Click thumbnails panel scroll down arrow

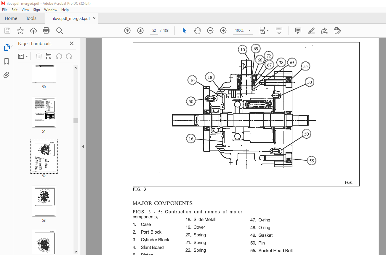coord(76,251)
